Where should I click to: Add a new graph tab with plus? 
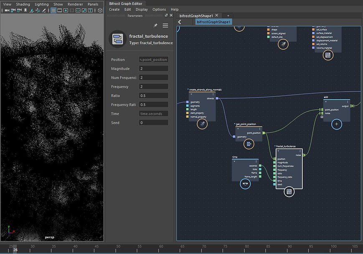pos(228,16)
